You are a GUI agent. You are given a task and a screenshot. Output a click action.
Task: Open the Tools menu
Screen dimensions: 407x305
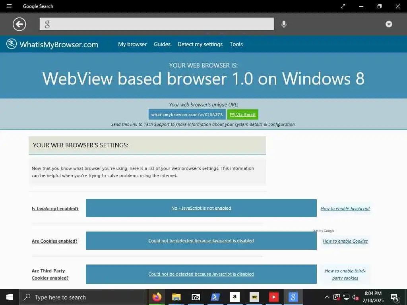(x=236, y=44)
